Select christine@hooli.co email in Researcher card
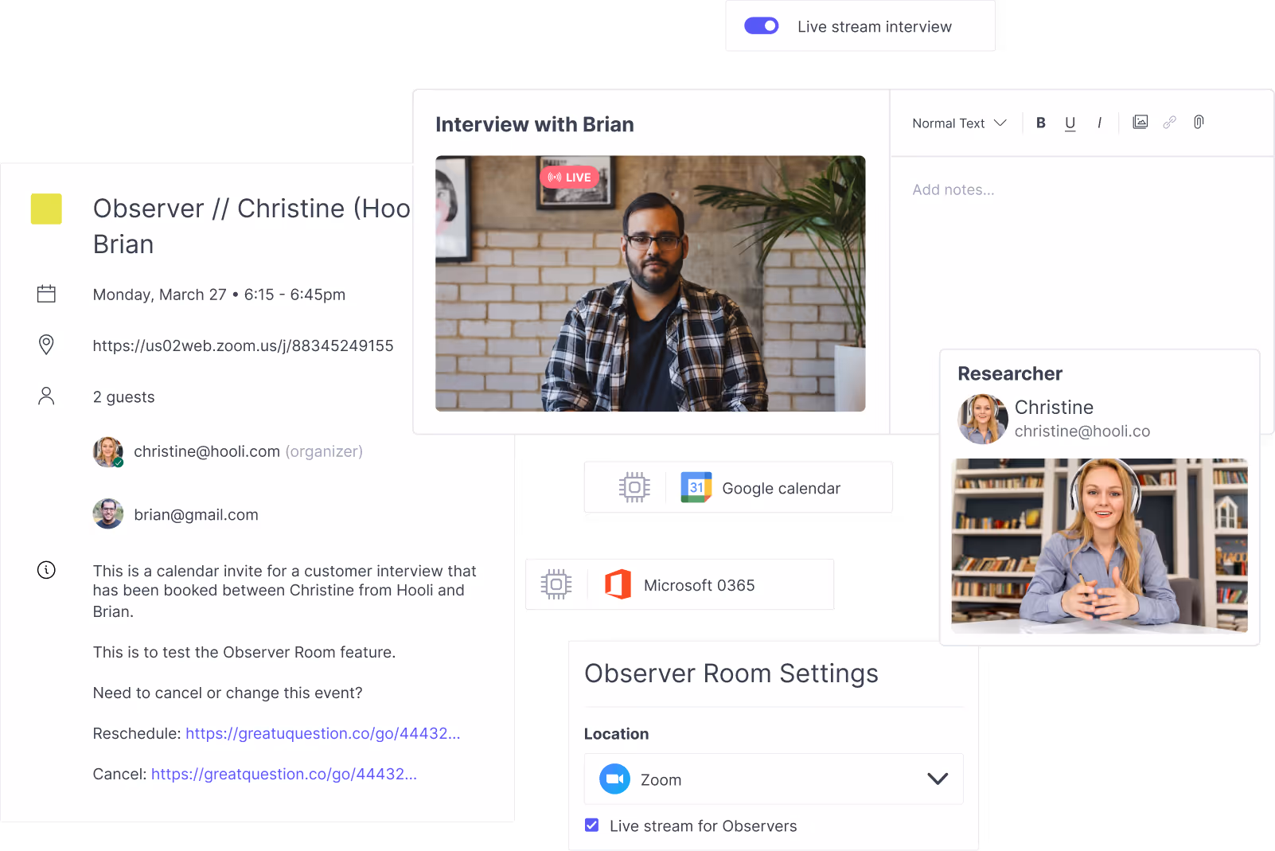1275x851 pixels. (1082, 431)
